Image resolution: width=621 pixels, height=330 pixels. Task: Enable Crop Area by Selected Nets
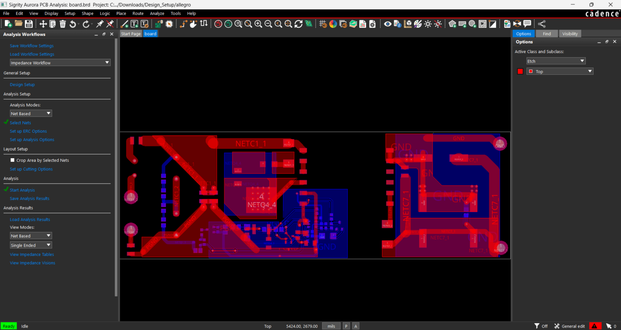point(13,160)
